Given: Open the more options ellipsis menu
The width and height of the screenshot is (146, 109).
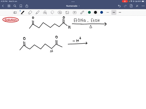Looking at the screenshot, I should (x=143, y=6).
